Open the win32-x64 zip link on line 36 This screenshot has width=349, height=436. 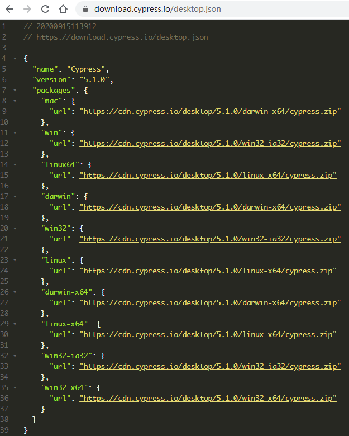coord(208,399)
